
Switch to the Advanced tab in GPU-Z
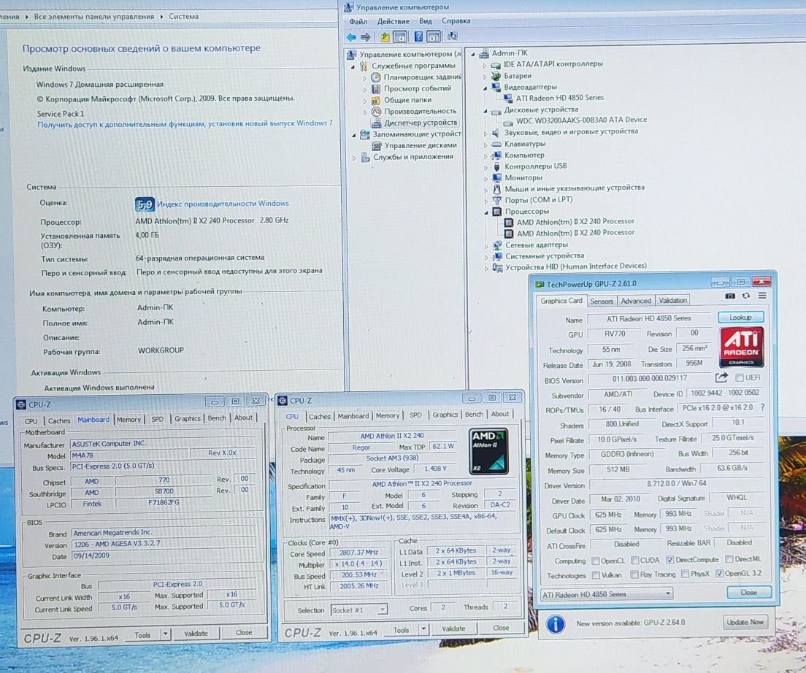point(635,301)
